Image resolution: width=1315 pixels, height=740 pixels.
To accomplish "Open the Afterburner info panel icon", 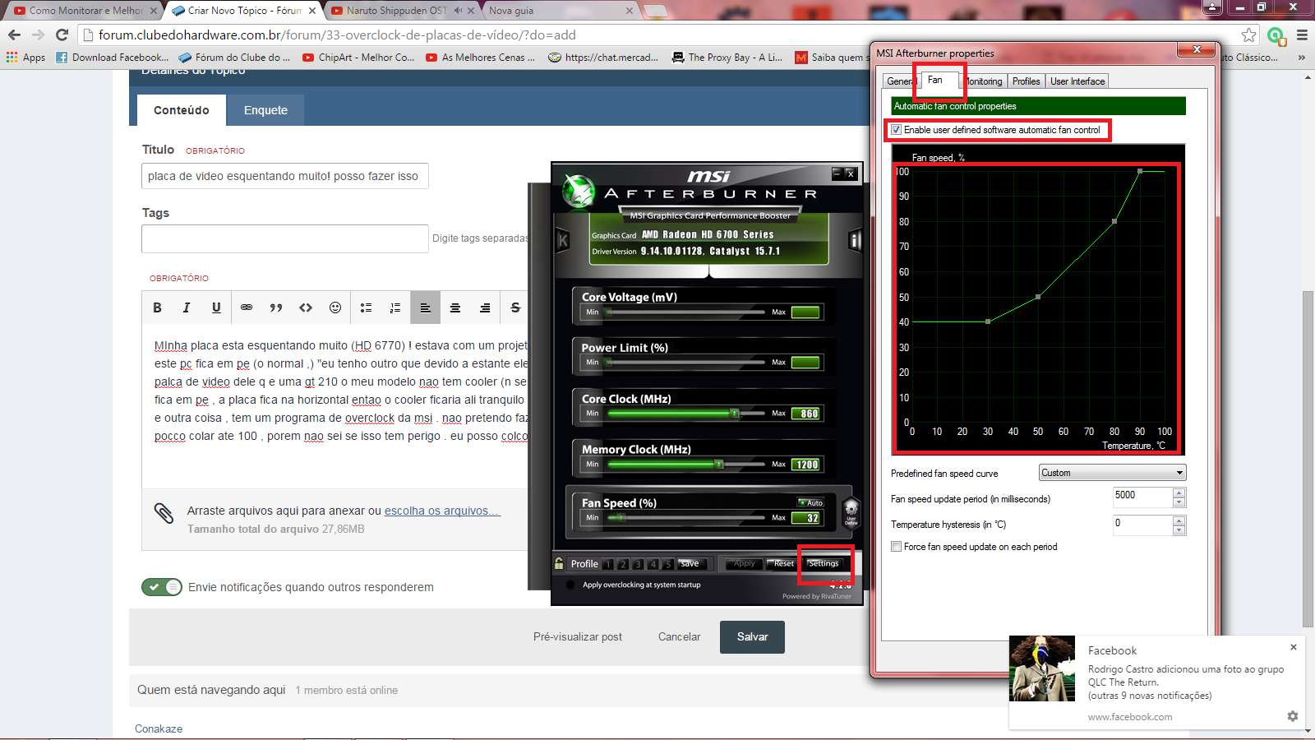I will click(x=855, y=240).
